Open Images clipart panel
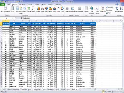 21,10
